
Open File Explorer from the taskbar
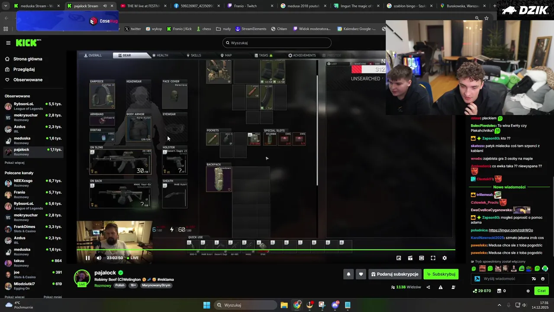[284, 305]
